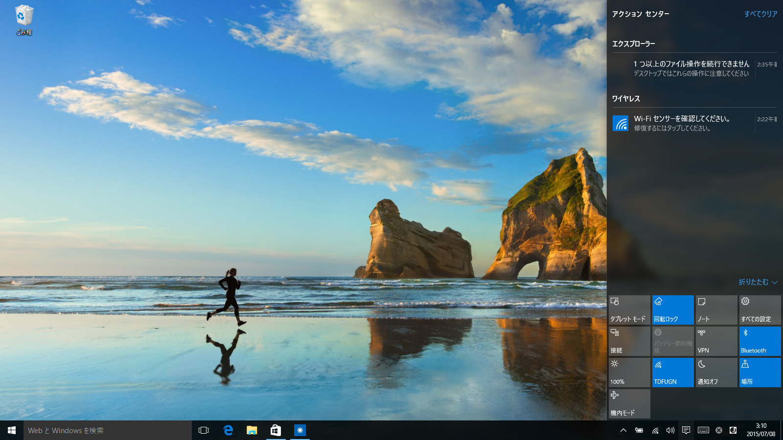Open the Windows Store taskbar icon
Viewport: 783px width, 440px height.
(x=276, y=430)
